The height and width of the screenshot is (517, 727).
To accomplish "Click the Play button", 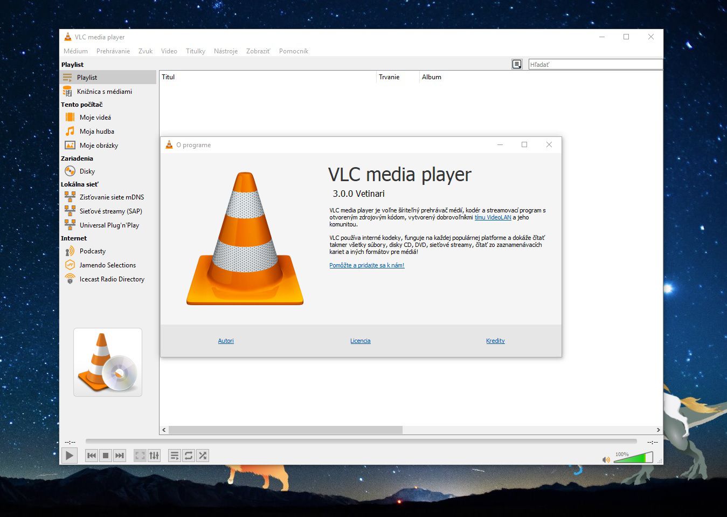I will (70, 456).
